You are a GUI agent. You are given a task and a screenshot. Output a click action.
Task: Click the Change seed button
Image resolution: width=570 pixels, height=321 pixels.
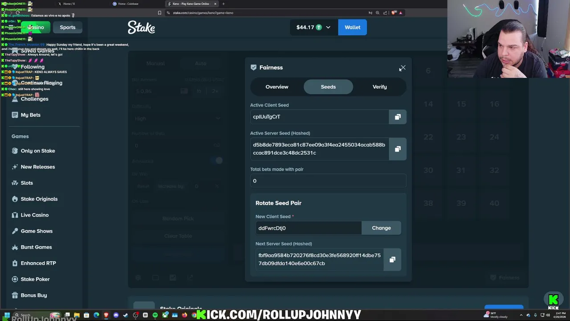[381, 228]
